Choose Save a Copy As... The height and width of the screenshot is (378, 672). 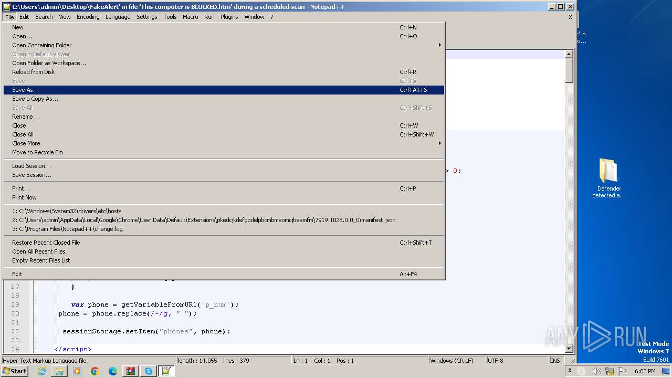point(224,99)
